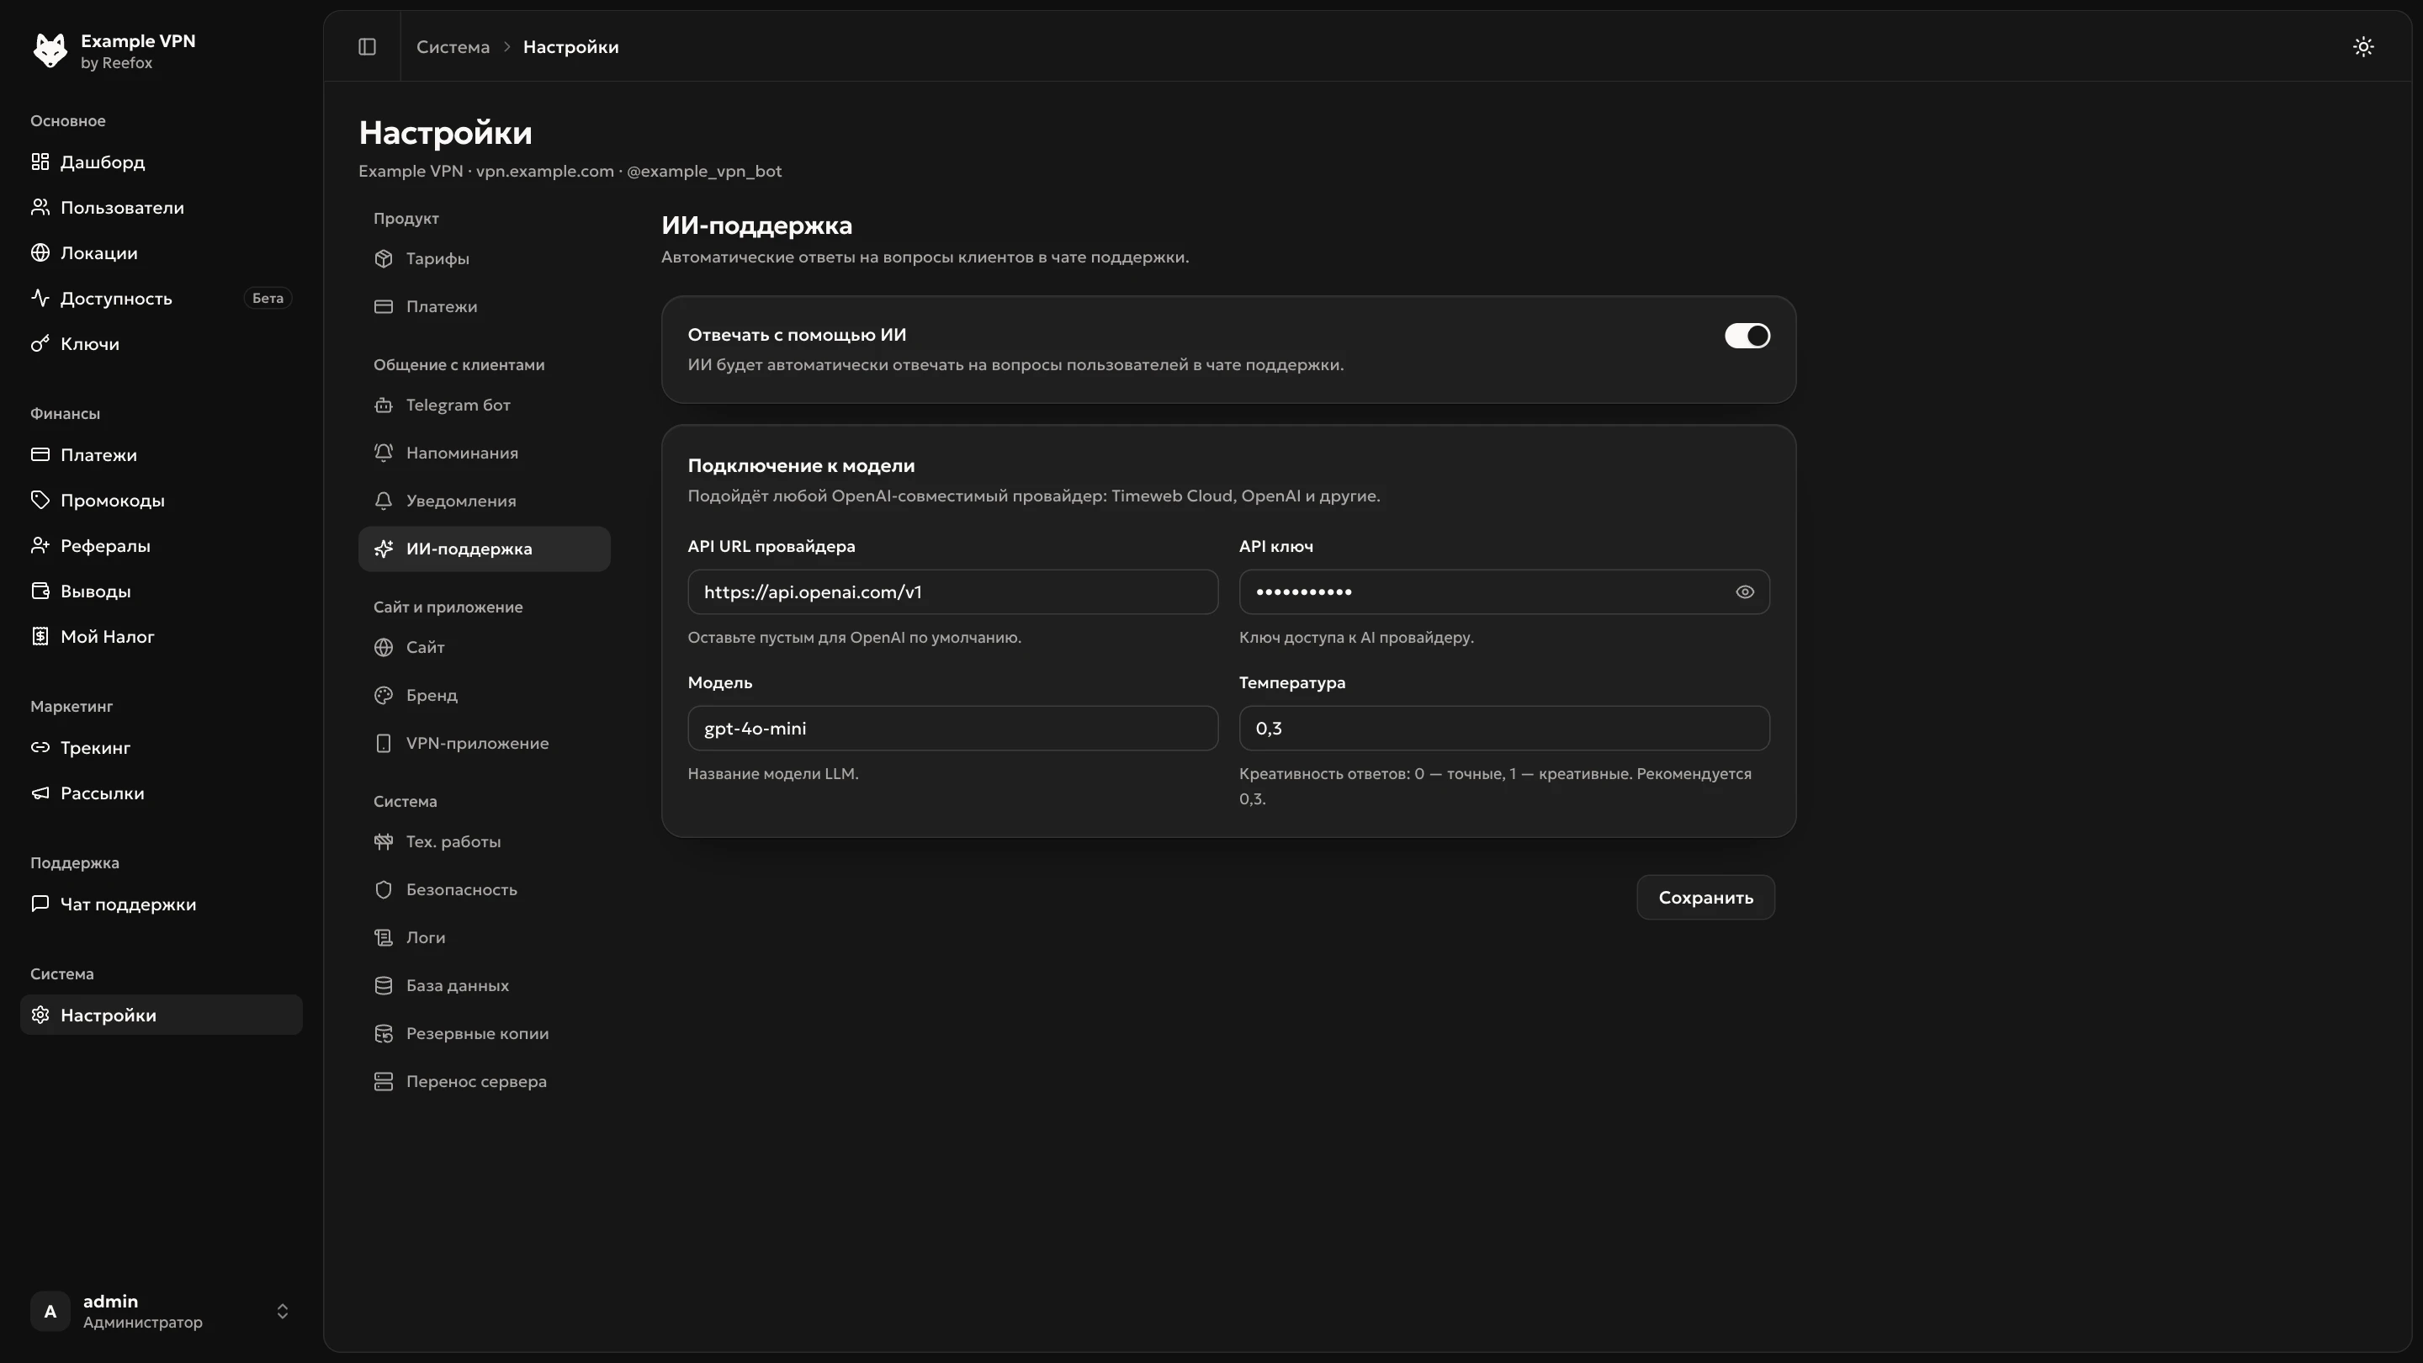Open Перенос сервера settings

click(484, 1081)
